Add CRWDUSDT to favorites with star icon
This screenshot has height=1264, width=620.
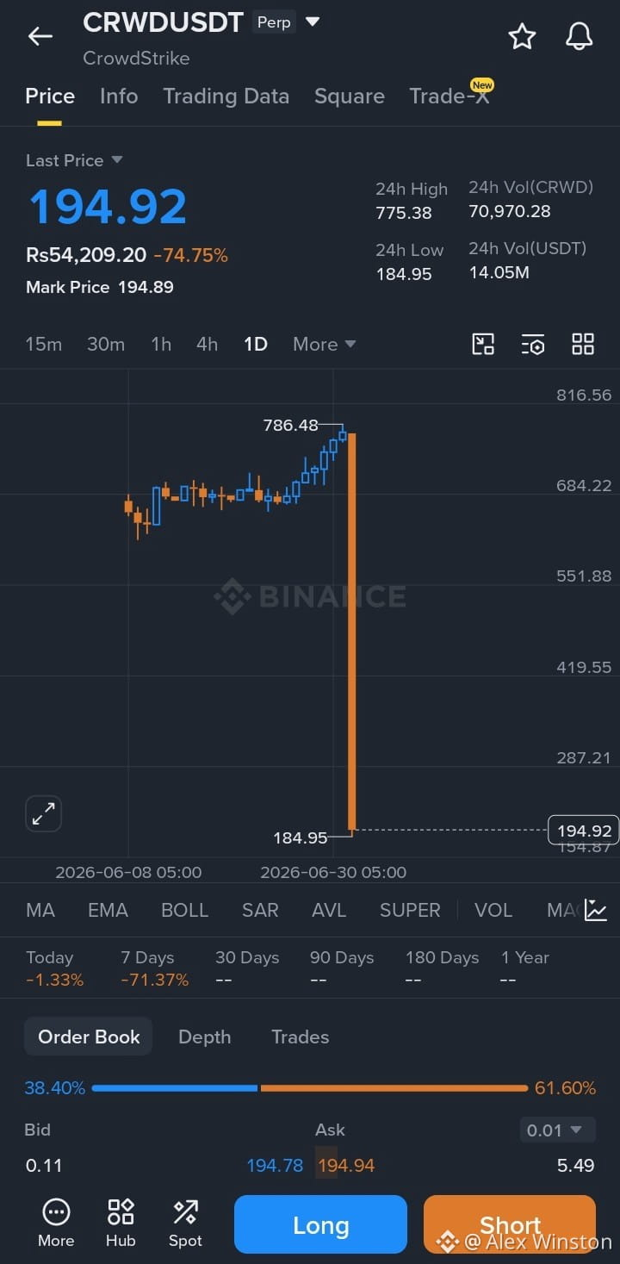coord(522,36)
